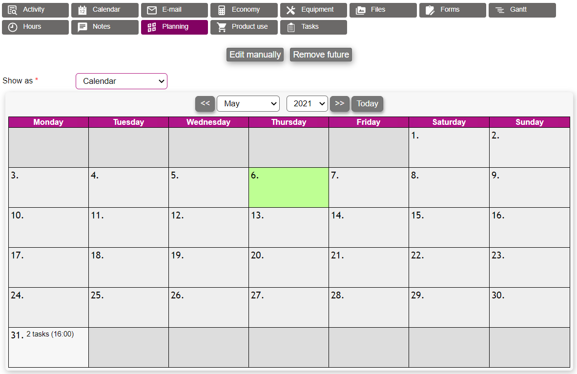Expand the Show as dropdown
The image size is (577, 374).
(122, 81)
